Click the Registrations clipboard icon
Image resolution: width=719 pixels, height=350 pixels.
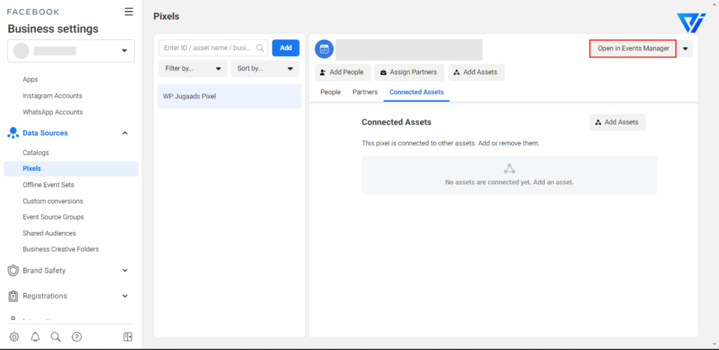pos(13,296)
